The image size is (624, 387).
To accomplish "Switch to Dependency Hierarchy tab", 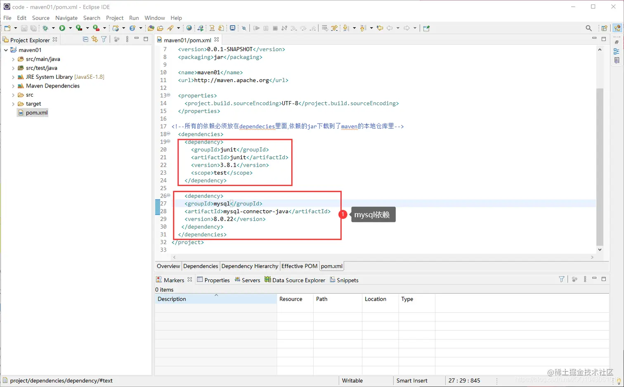I will pos(250,266).
